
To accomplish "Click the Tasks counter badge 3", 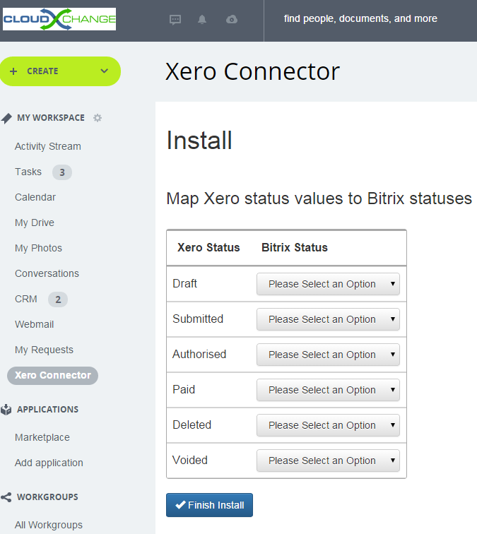I will click(x=62, y=172).
